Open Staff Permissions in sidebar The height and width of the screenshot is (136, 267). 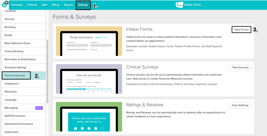[15, 116]
